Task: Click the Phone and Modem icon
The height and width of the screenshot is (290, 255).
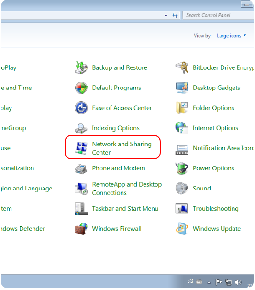Action: point(81,168)
